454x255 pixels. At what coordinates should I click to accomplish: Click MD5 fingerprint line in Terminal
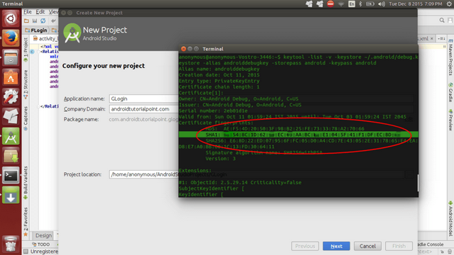(x=285, y=129)
